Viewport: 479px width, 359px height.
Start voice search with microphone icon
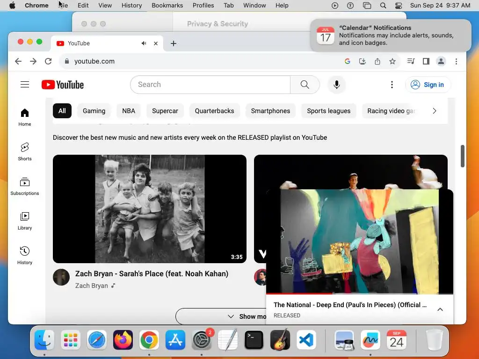(x=337, y=85)
